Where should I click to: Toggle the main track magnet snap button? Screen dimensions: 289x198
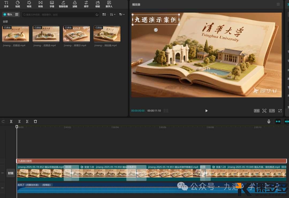[278, 122]
